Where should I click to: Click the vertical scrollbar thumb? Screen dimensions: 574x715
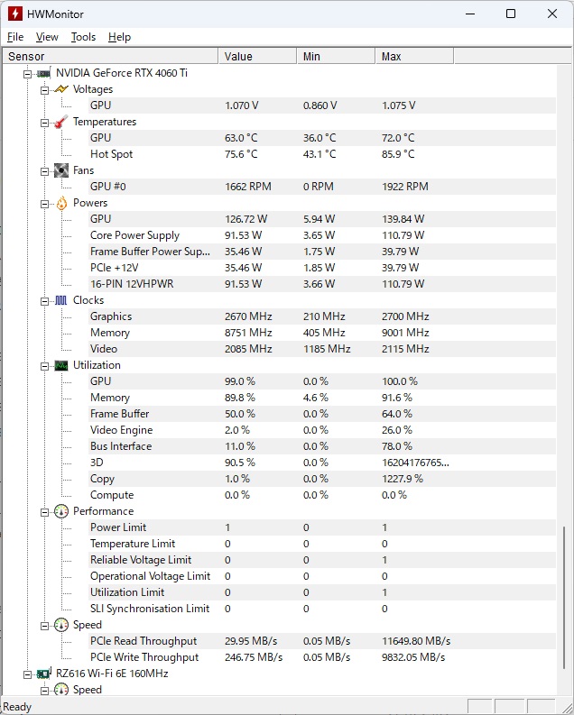pyautogui.click(x=565, y=600)
